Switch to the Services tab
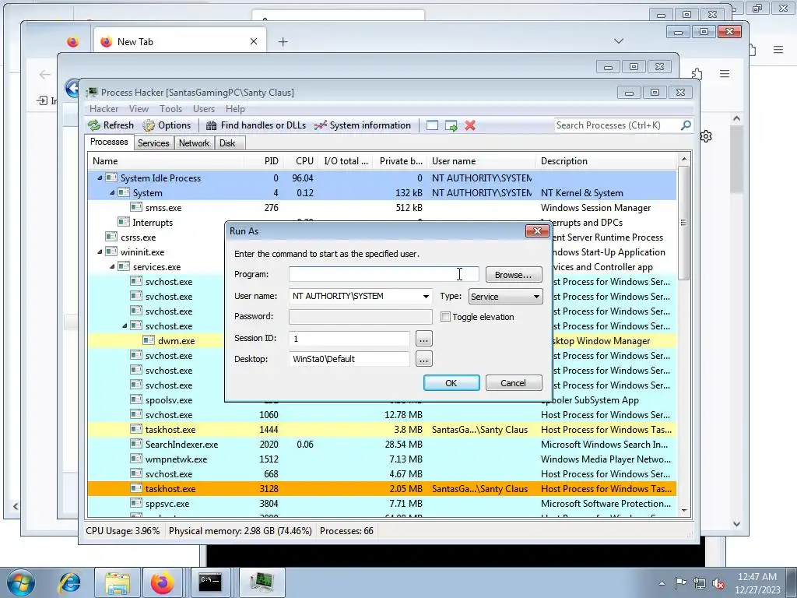797x598 pixels. pyautogui.click(x=153, y=143)
